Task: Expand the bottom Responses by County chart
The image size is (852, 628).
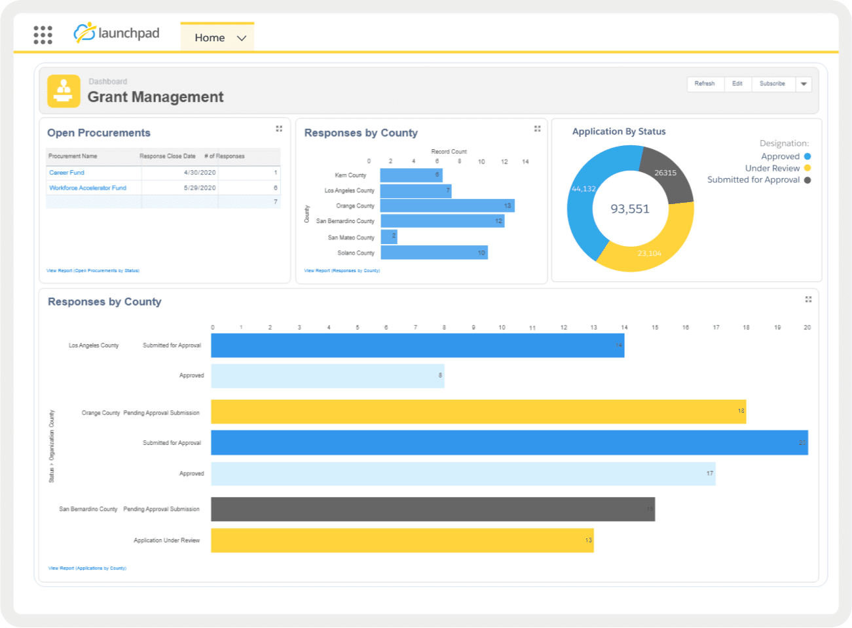Action: (808, 300)
